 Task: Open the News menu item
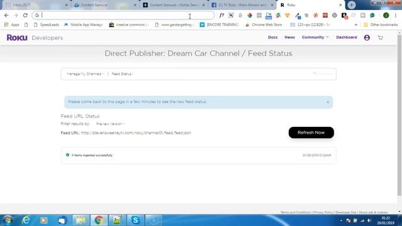coord(290,38)
